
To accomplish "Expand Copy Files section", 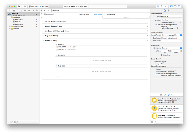I will pyautogui.click(x=43, y=36).
